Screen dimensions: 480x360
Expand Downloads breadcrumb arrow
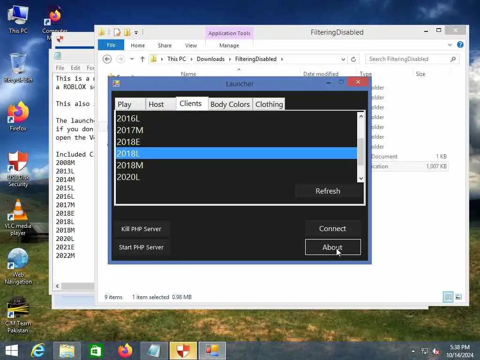230,59
